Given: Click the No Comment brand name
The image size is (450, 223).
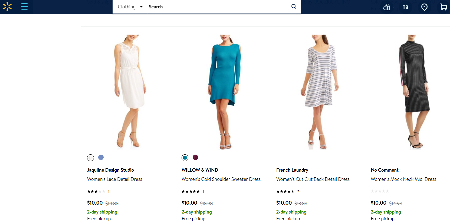Looking at the screenshot, I should tap(385, 170).
